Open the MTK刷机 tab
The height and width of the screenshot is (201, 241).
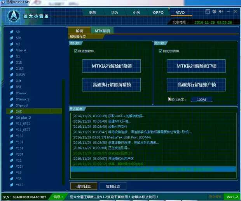point(102,30)
